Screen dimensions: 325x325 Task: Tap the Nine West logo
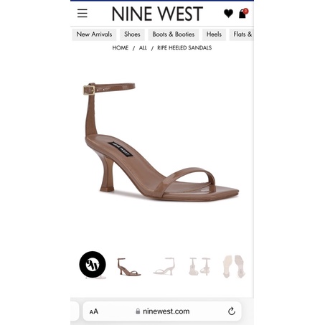(x=157, y=14)
